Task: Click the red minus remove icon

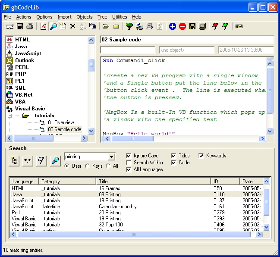Action: pos(182,27)
